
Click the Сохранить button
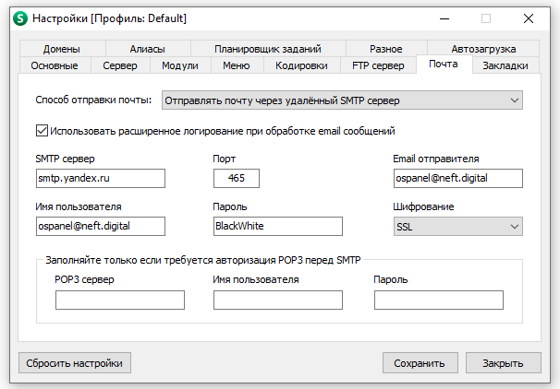tap(420, 363)
